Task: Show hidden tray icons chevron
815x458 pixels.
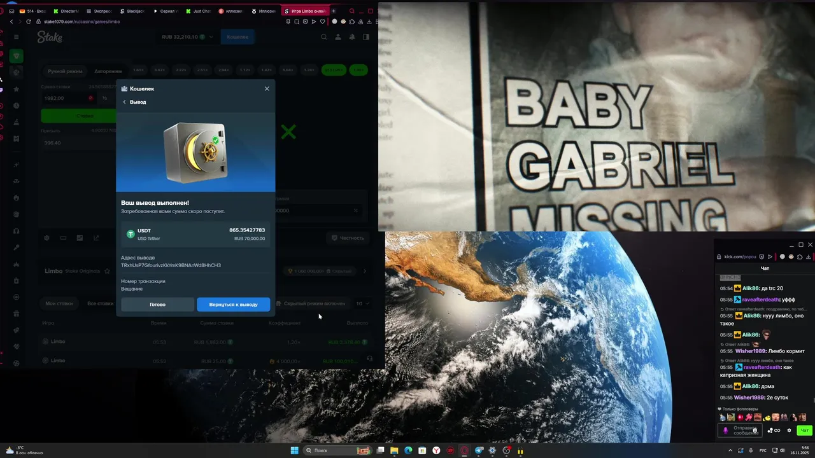Action: tap(730, 450)
